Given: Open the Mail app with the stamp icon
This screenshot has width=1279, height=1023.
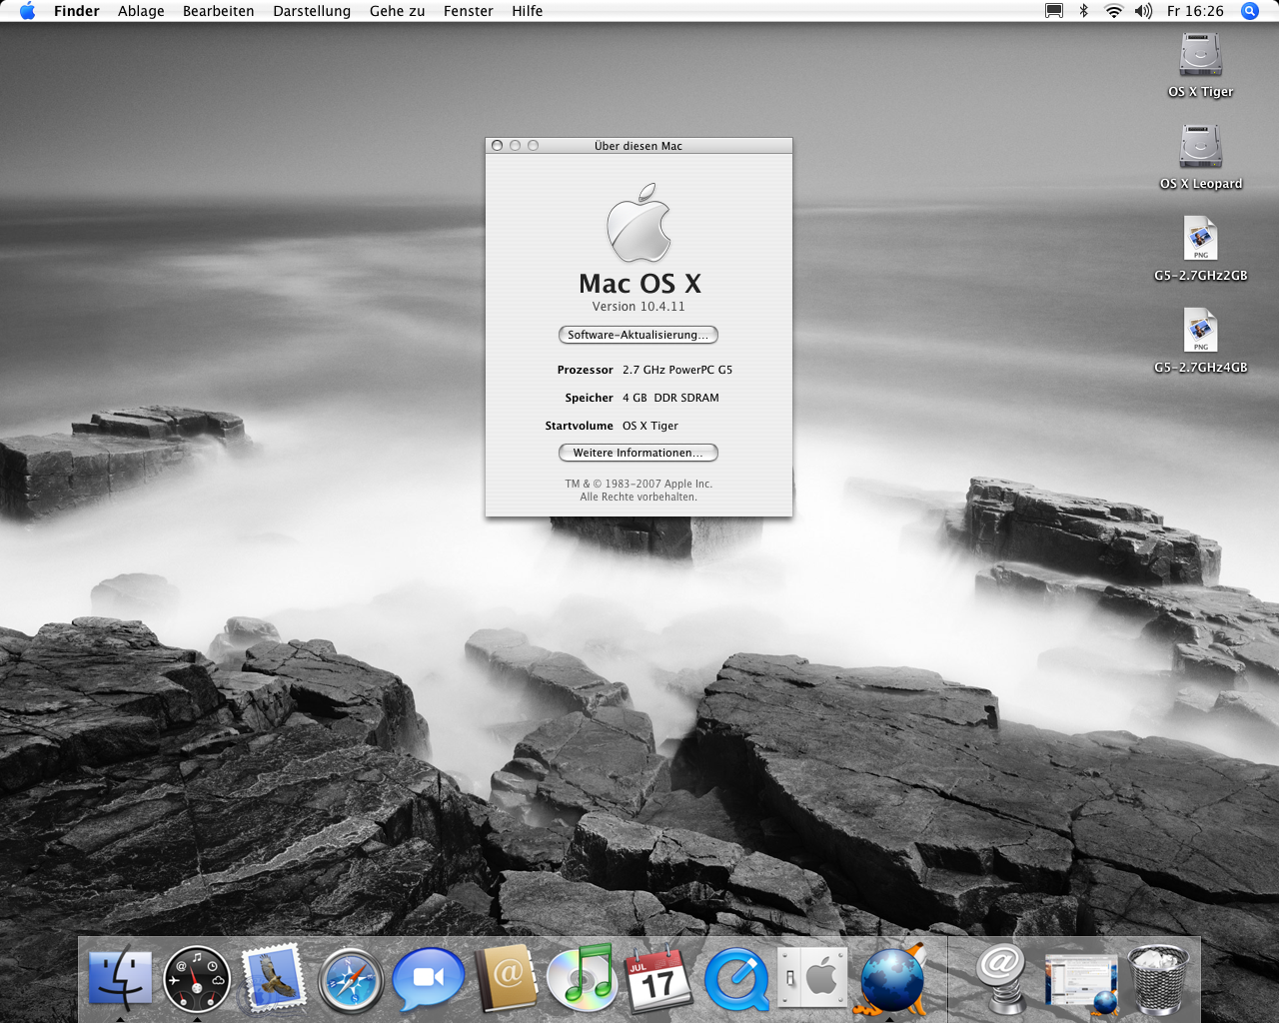Looking at the screenshot, I should point(274,979).
